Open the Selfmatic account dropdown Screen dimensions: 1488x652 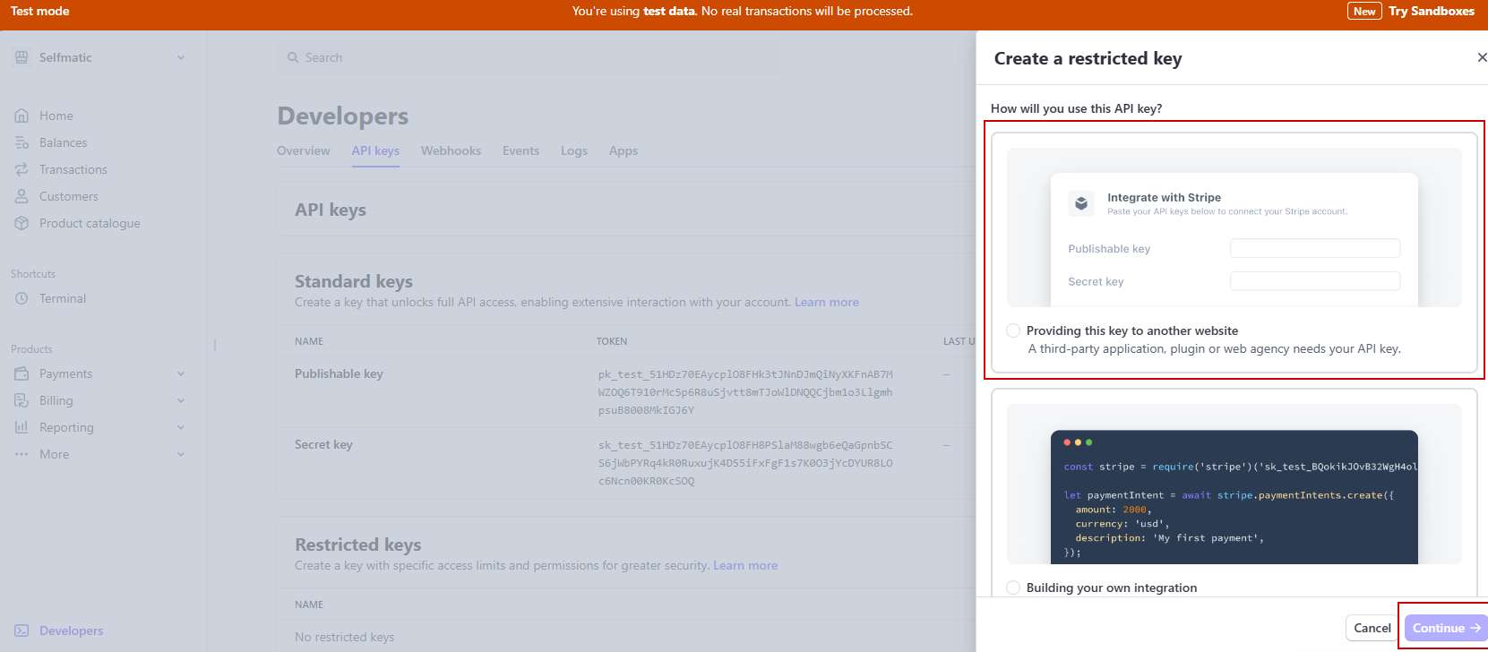101,57
